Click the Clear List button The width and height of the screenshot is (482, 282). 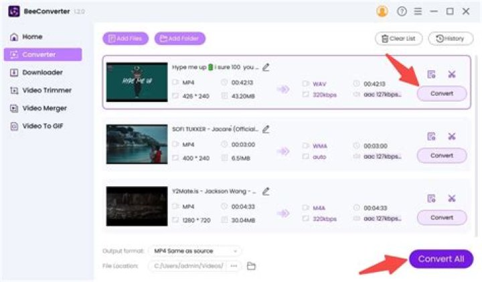399,39
